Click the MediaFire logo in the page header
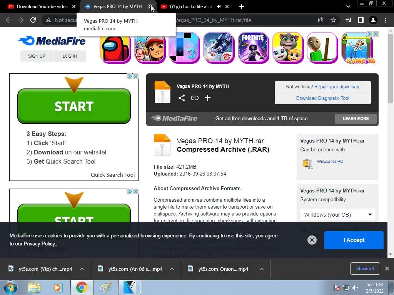 [x=52, y=41]
